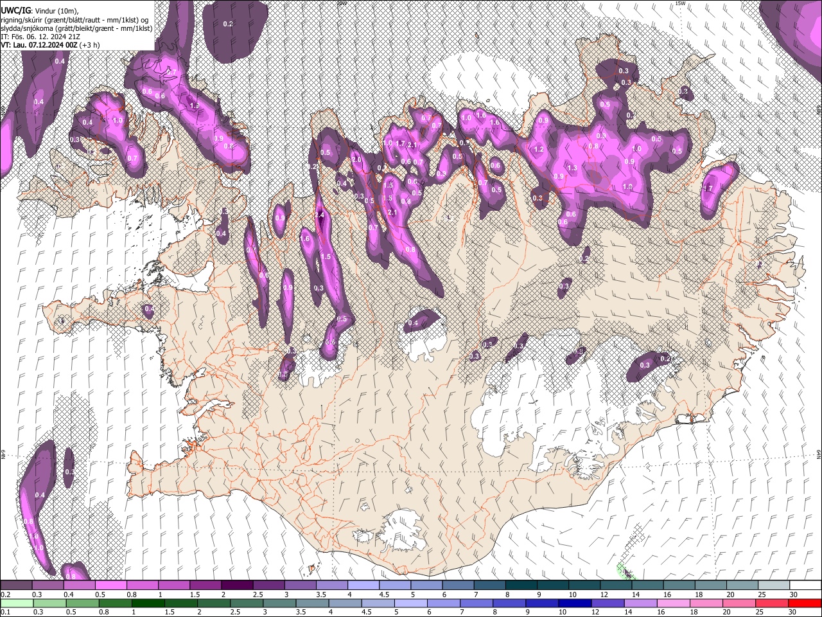This screenshot has height=617, width=822.
Task: Select the bright red rain swatch at 30
Action: 805,603
